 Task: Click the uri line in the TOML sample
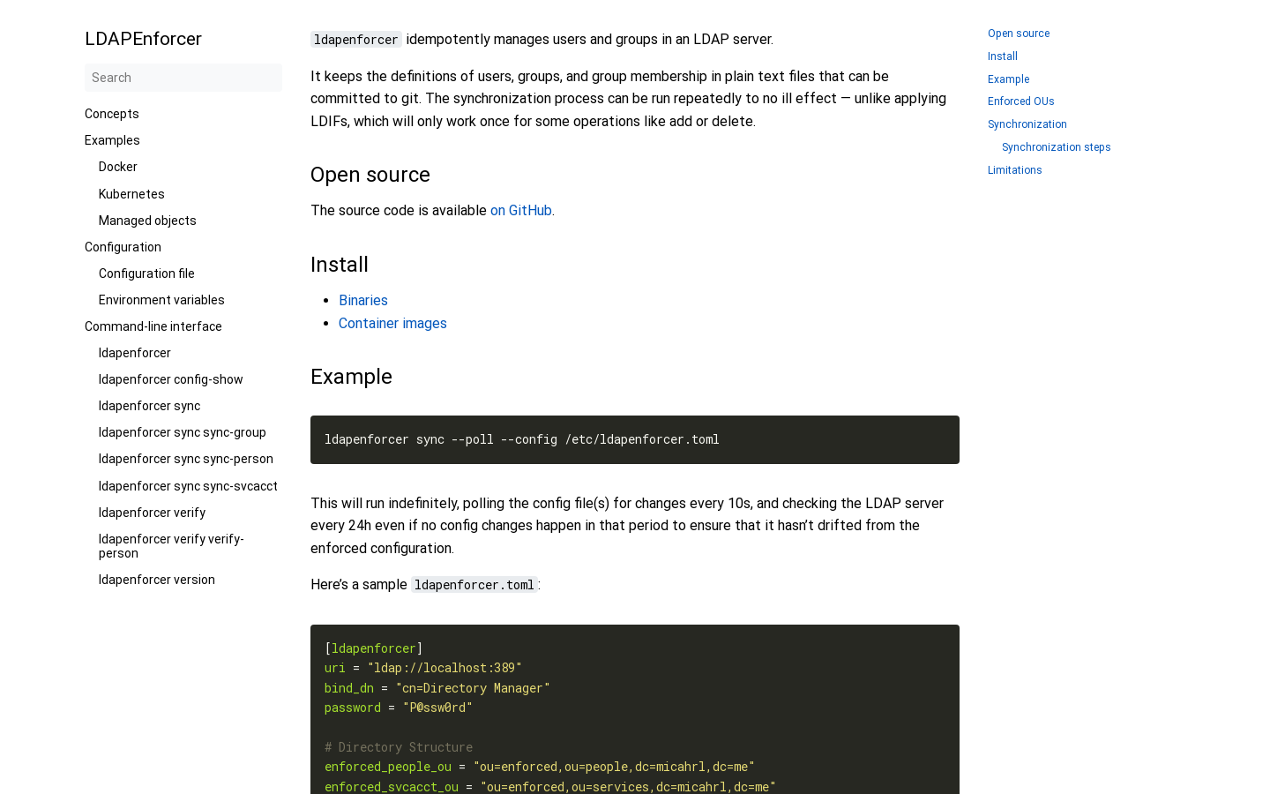423,668
